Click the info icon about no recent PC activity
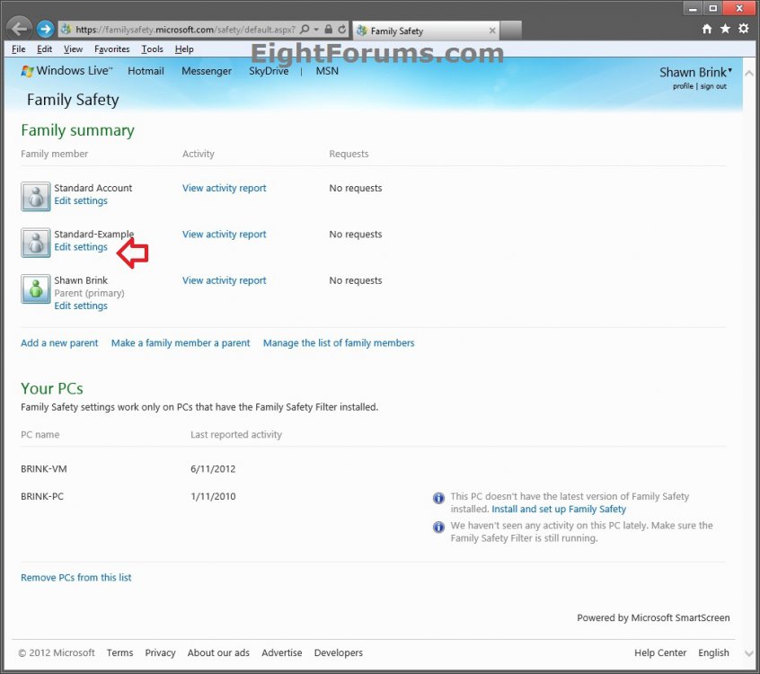 click(438, 527)
